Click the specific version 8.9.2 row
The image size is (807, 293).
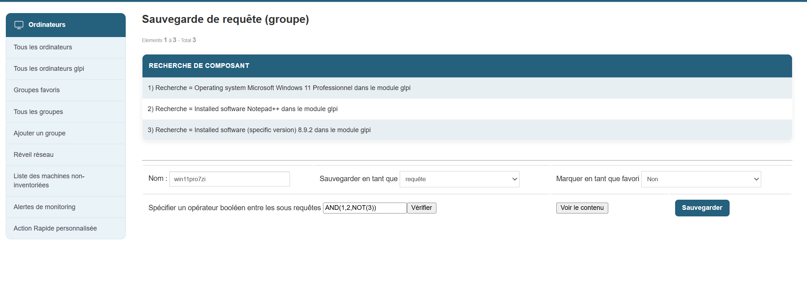pyautogui.click(x=259, y=130)
